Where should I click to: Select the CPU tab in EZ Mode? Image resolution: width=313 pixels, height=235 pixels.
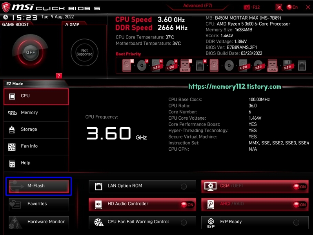point(36,97)
